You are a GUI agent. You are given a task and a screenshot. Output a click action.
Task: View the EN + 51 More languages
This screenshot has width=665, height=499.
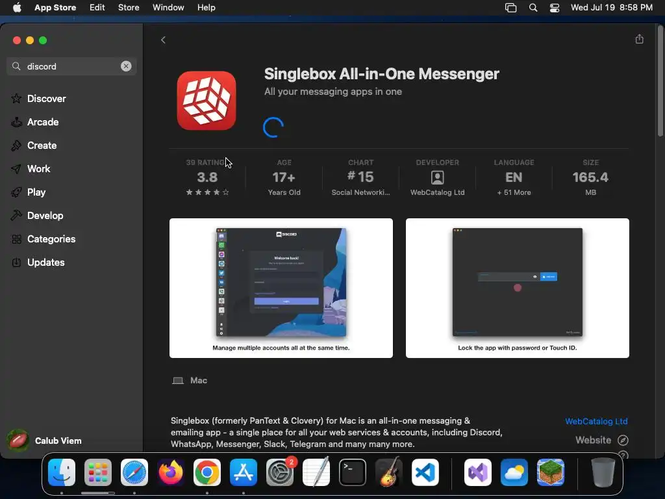(514, 177)
